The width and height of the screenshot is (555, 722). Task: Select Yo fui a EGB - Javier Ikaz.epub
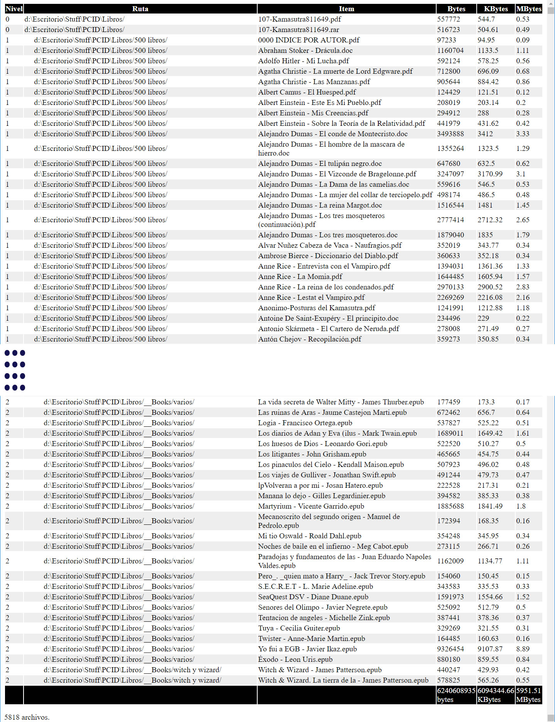click(307, 649)
